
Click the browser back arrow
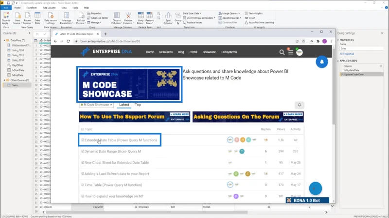(55, 41)
